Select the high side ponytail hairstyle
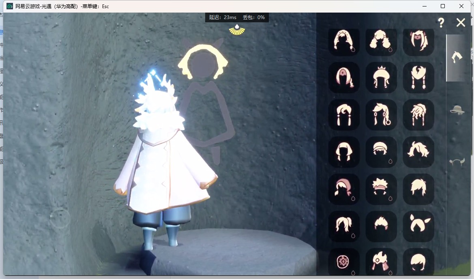The image size is (474, 279). pos(344,226)
